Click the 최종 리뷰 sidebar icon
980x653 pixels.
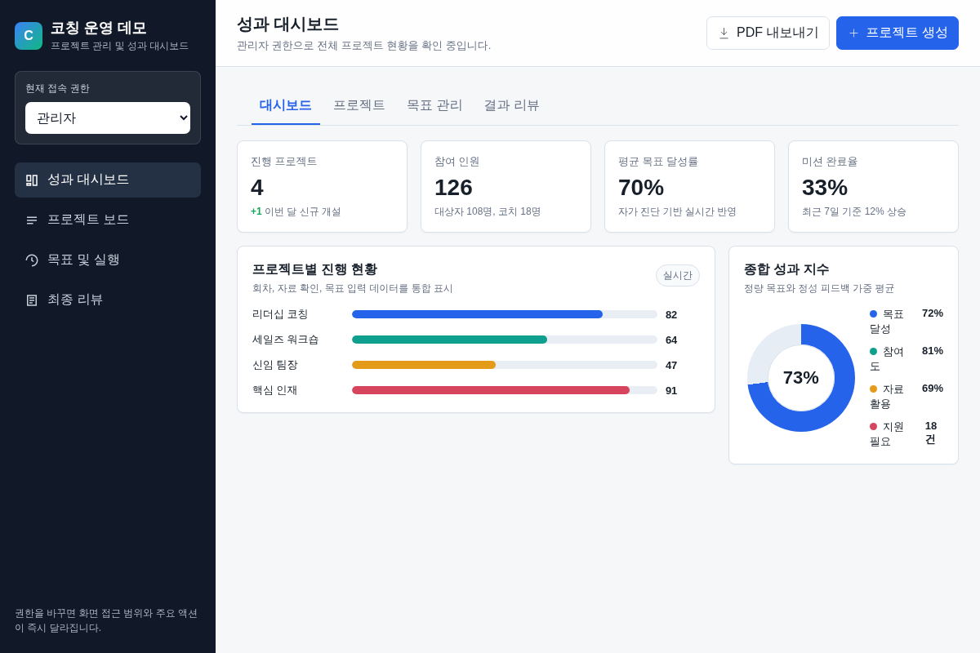pos(32,300)
